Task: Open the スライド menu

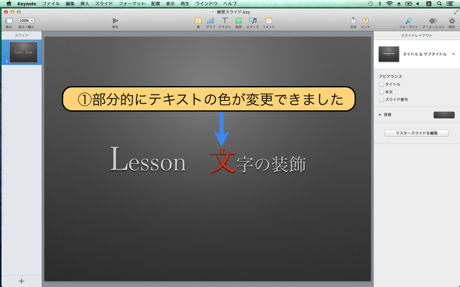Action: click(x=103, y=4)
